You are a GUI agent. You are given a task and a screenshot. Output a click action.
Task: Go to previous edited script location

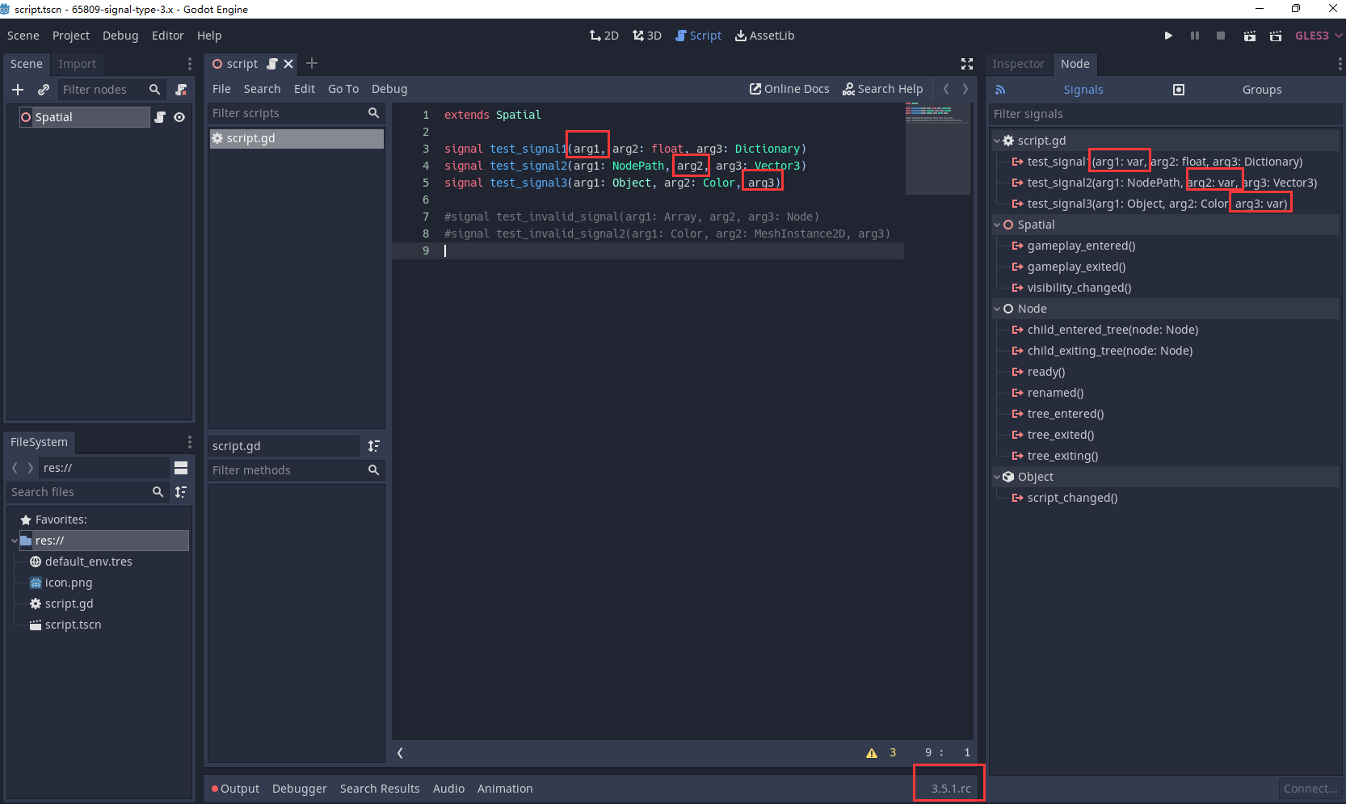946,89
